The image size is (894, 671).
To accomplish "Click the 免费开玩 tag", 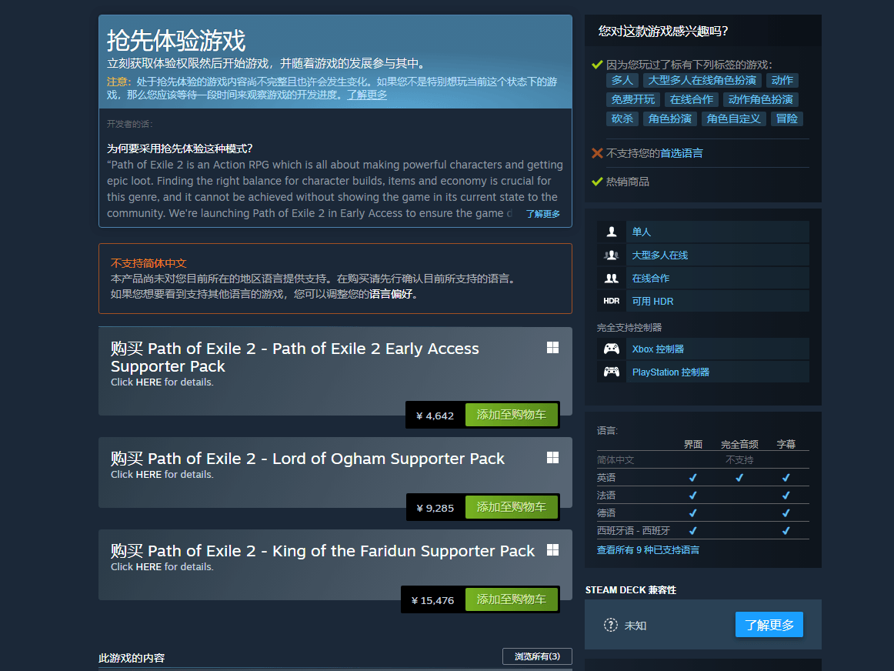I will (x=633, y=100).
